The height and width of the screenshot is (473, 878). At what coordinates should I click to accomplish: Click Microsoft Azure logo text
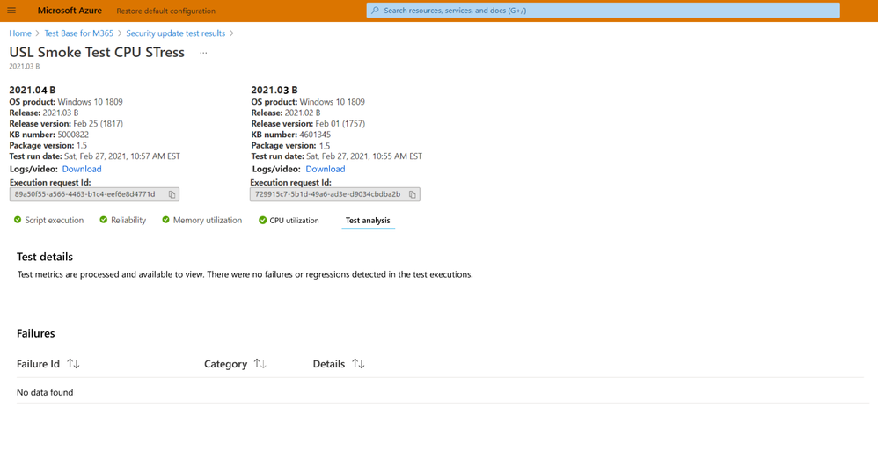point(70,11)
